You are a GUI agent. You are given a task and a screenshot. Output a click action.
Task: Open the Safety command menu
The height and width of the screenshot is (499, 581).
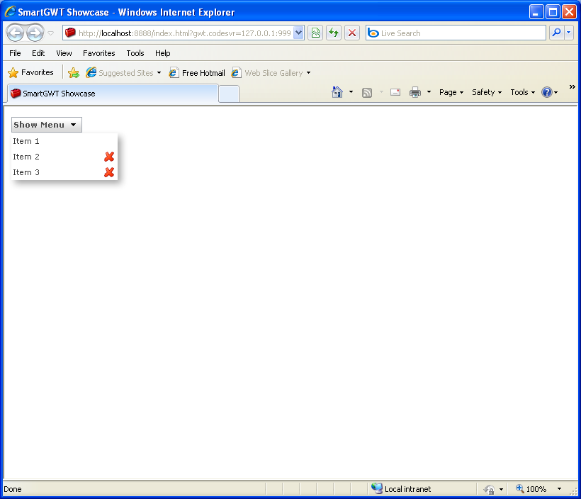[x=487, y=92]
